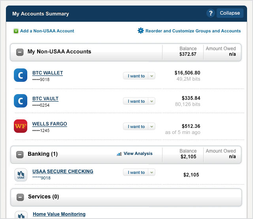This screenshot has width=253, height=219.
Task: Click the My Non-USAA Accounts group title
Action: [59, 51]
